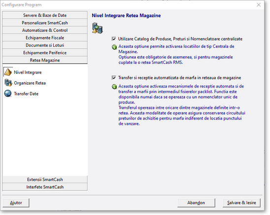Open the Documente si Loturi section
270x215 pixels.
(45, 45)
